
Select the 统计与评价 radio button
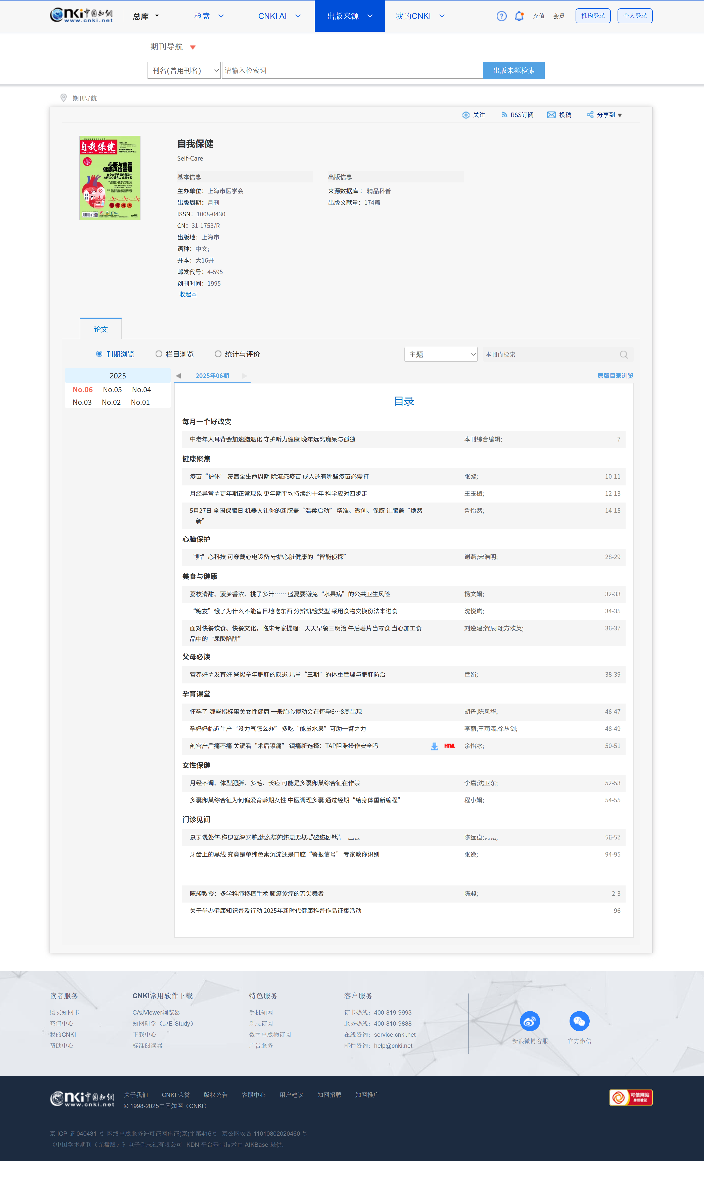[x=218, y=354]
